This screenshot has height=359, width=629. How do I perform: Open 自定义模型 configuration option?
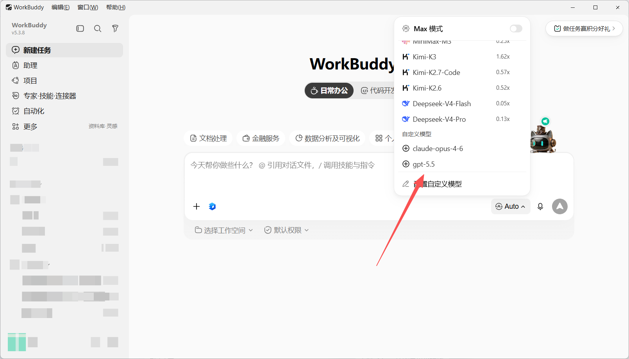pyautogui.click(x=462, y=184)
